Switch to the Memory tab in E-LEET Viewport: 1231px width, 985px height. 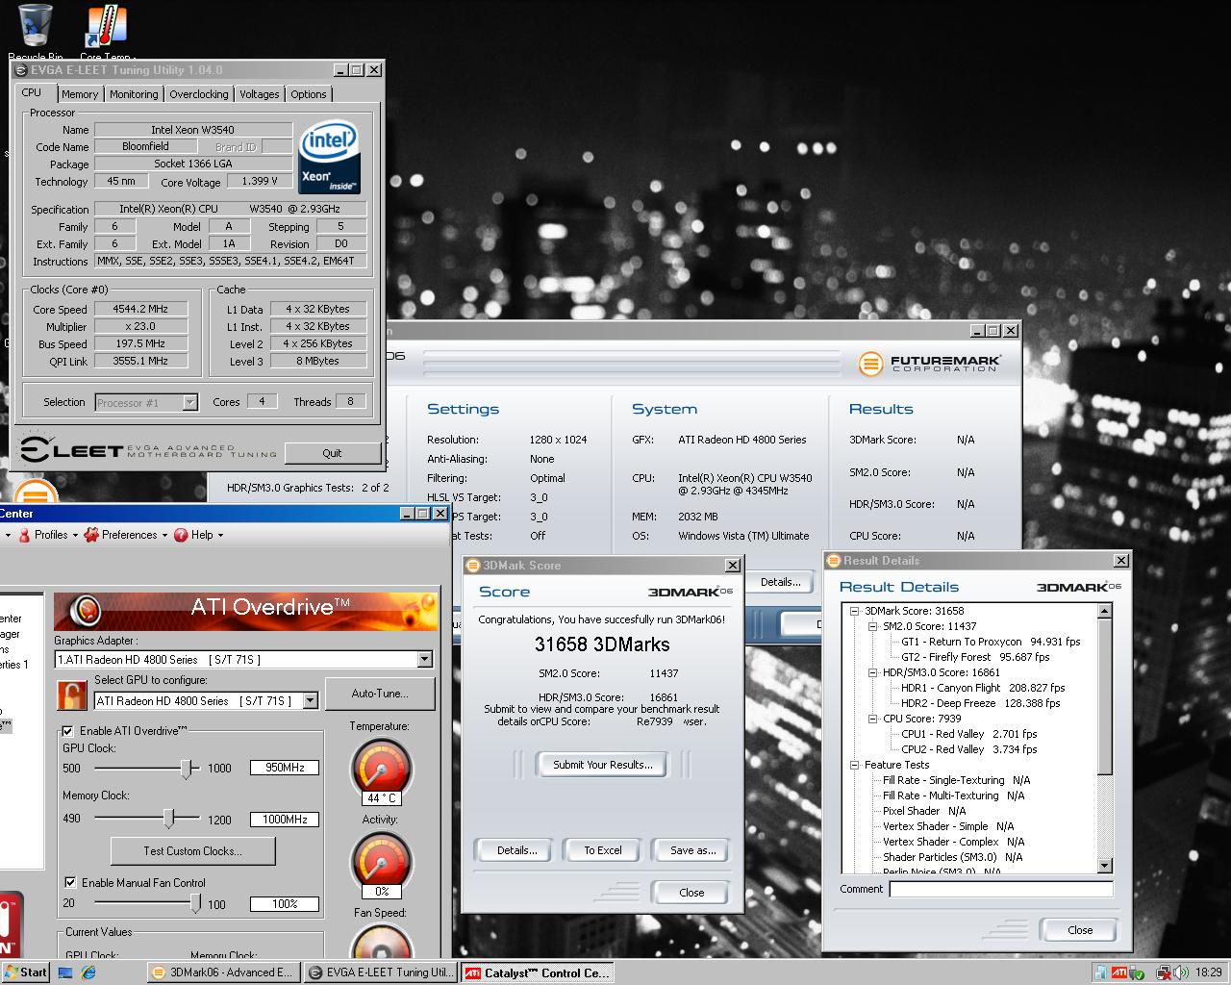(x=80, y=94)
